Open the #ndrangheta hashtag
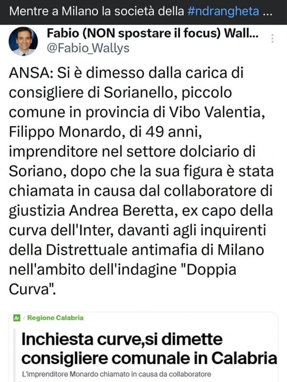287x382 pixels. pos(223,12)
